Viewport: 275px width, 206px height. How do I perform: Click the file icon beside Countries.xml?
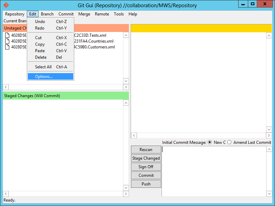7,41
